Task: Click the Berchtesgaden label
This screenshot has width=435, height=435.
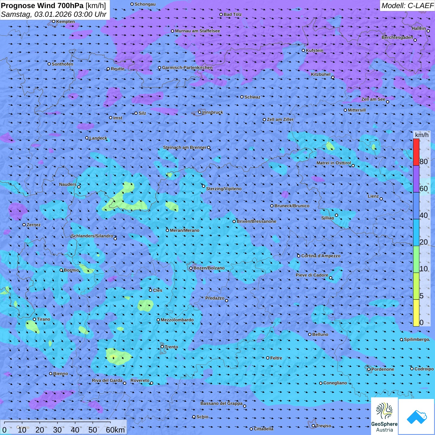Action: pos(397,37)
